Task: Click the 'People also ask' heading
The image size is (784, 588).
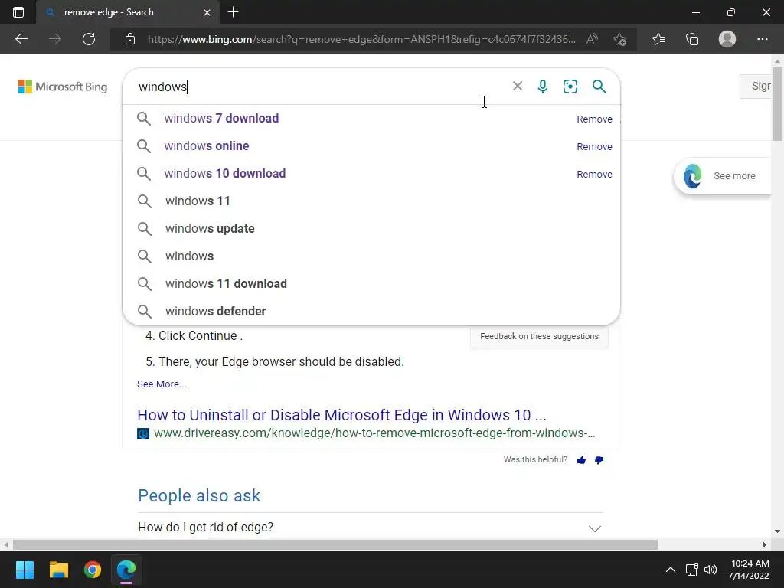Action: coord(199,495)
